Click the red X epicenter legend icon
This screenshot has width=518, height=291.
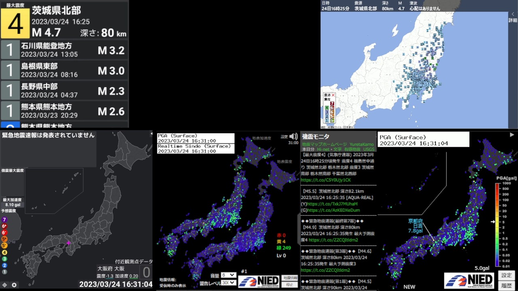point(333,95)
